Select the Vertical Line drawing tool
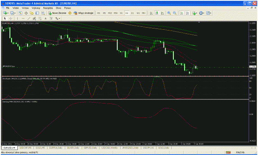This screenshot has height=155, width=258. pos(17,19)
